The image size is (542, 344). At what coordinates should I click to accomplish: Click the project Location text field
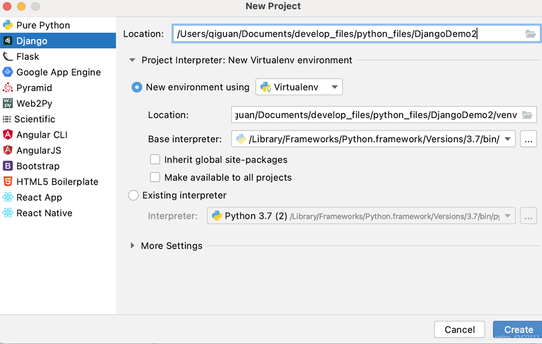click(x=346, y=34)
